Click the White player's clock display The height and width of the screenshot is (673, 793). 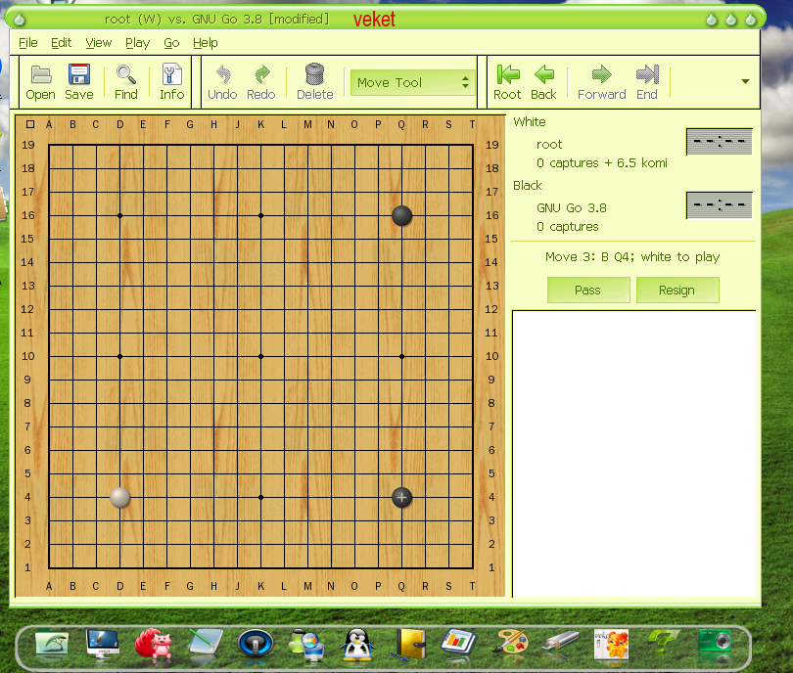(720, 142)
